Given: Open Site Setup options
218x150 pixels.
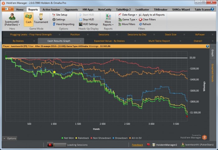Looking at the screenshot, I should 60,15.
